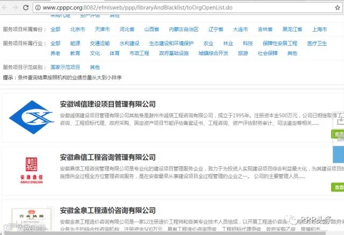Filter province by 全部
344x235 pixels.
point(55,29)
